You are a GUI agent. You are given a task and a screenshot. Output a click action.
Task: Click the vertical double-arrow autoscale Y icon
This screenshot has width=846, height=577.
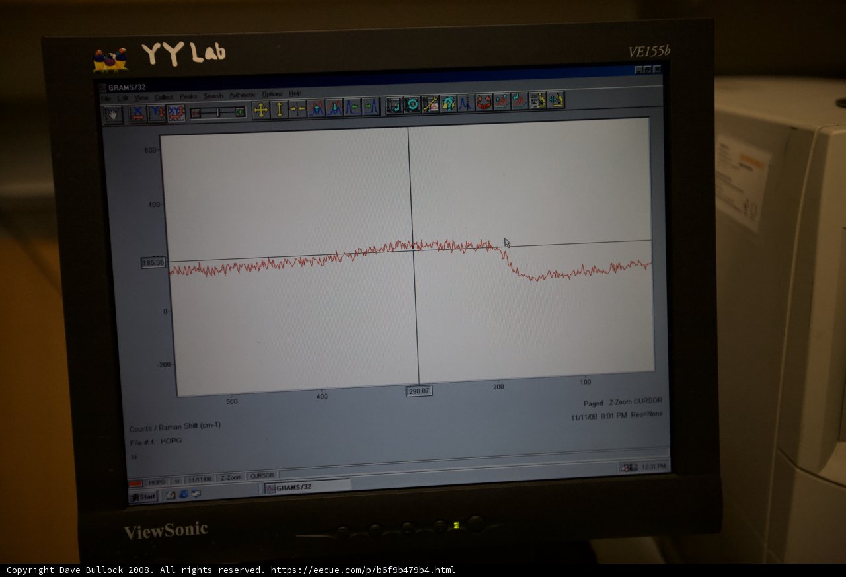(280, 109)
